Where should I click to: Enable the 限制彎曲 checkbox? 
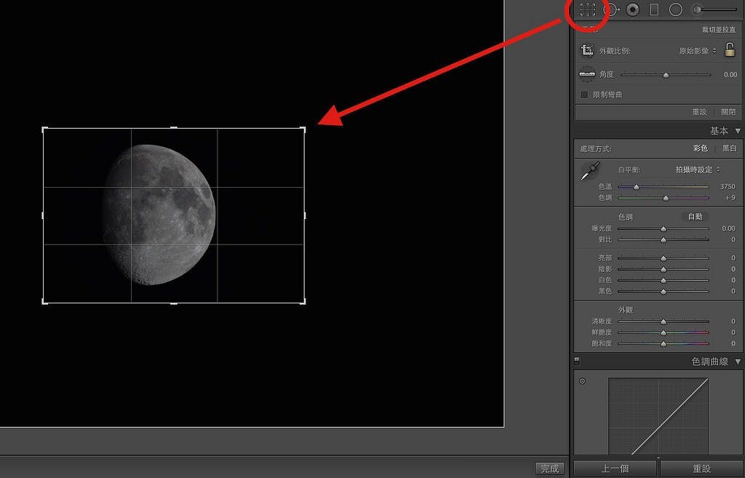[x=584, y=95]
